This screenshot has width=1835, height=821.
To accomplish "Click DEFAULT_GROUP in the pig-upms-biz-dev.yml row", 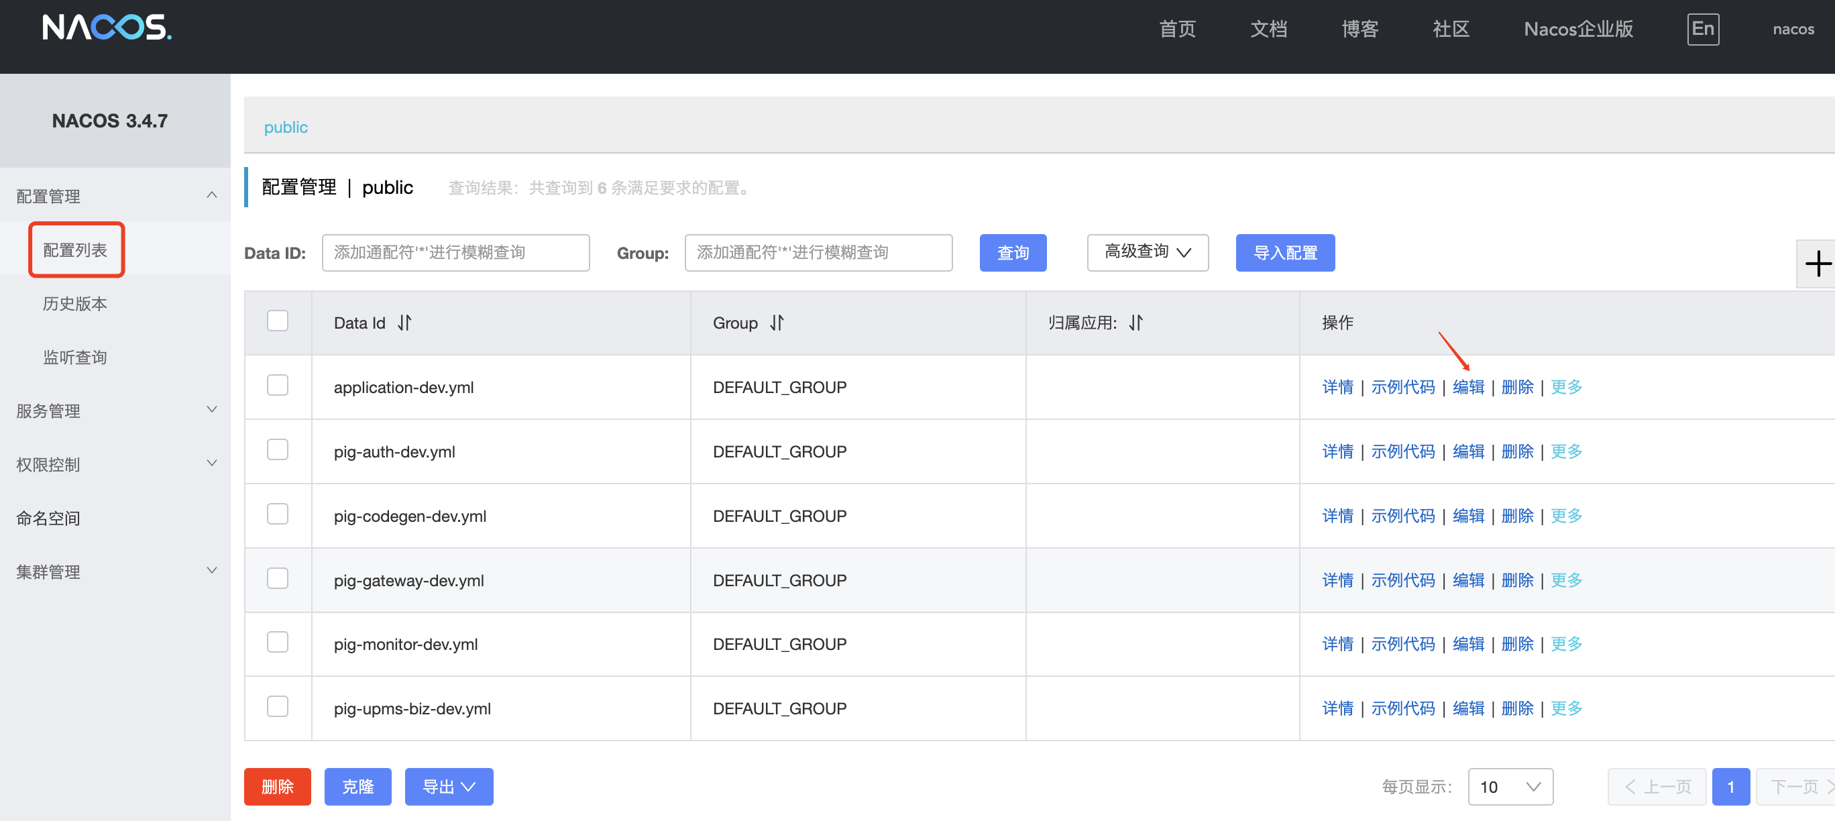I will point(779,708).
